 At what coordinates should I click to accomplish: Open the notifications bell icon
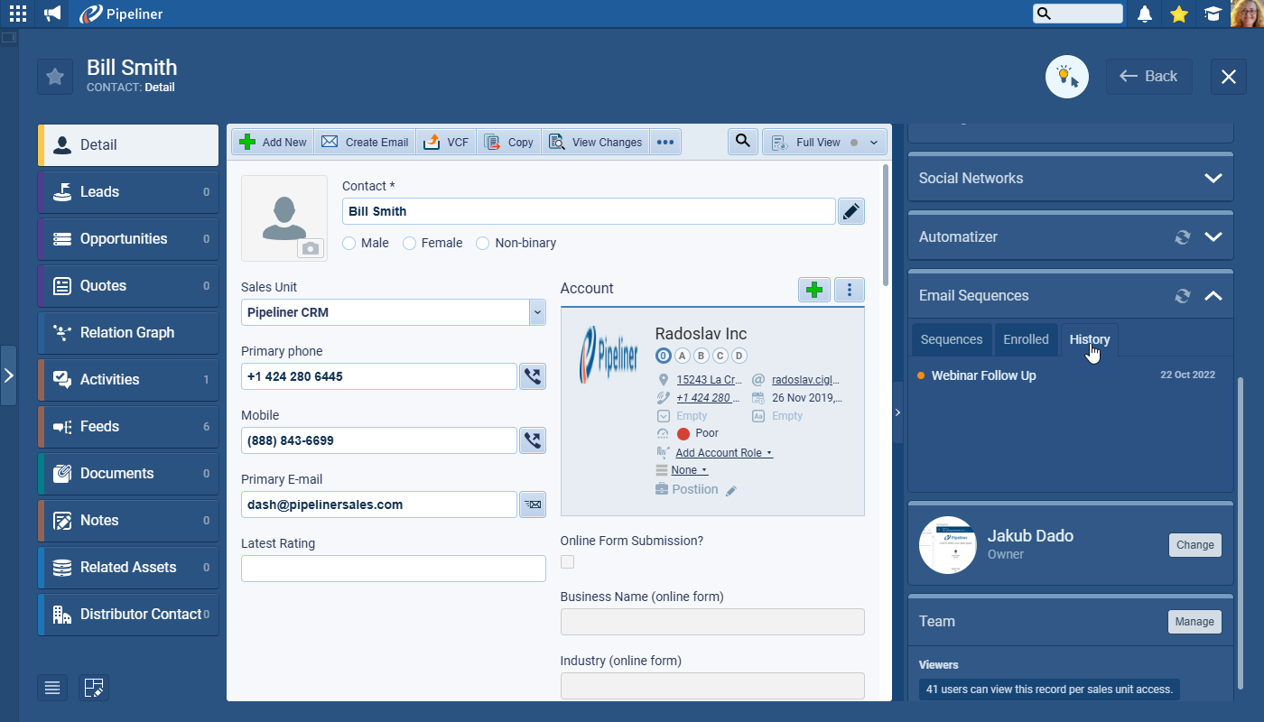1144,14
